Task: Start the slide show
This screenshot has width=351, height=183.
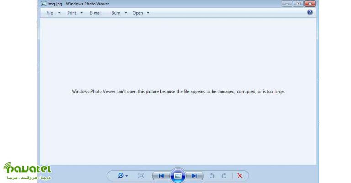Action: [x=178, y=176]
